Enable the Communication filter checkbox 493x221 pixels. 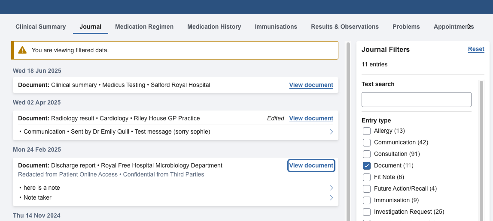click(367, 143)
